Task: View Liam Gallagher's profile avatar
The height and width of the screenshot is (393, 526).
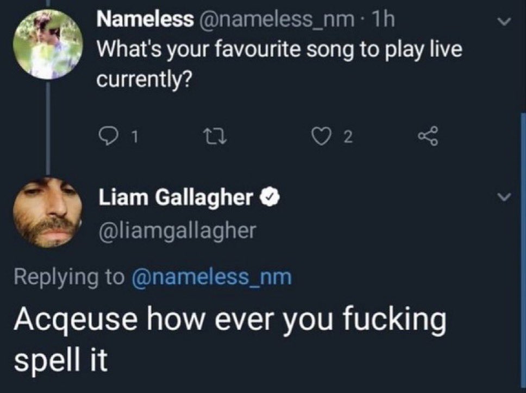Action: click(48, 213)
